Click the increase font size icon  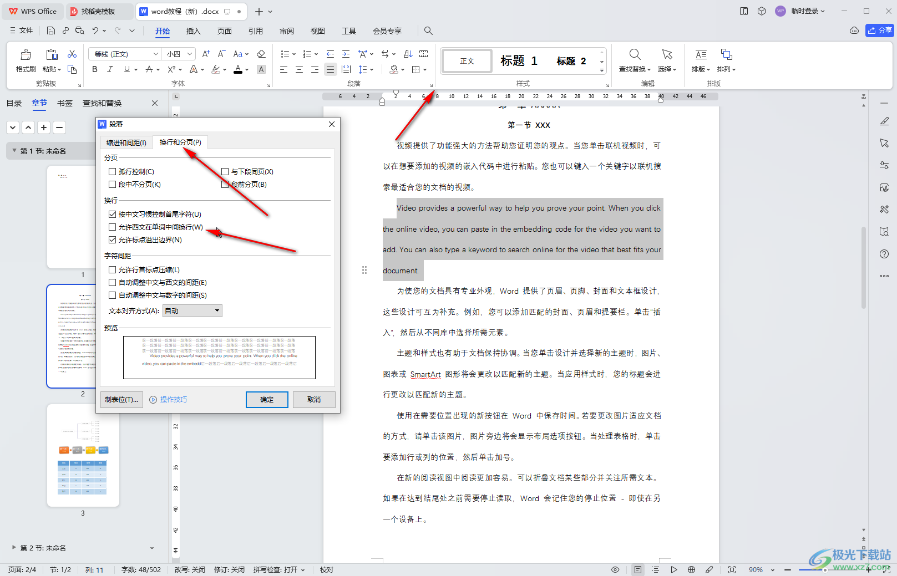point(206,54)
